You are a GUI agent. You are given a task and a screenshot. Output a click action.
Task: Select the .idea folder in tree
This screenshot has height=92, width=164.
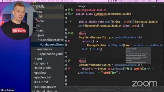[39, 12]
